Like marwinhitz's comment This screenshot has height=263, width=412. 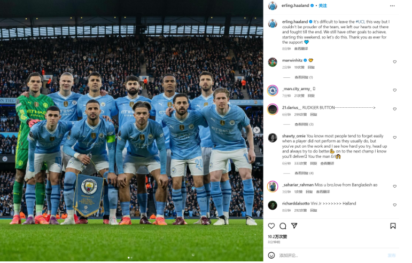(x=394, y=62)
